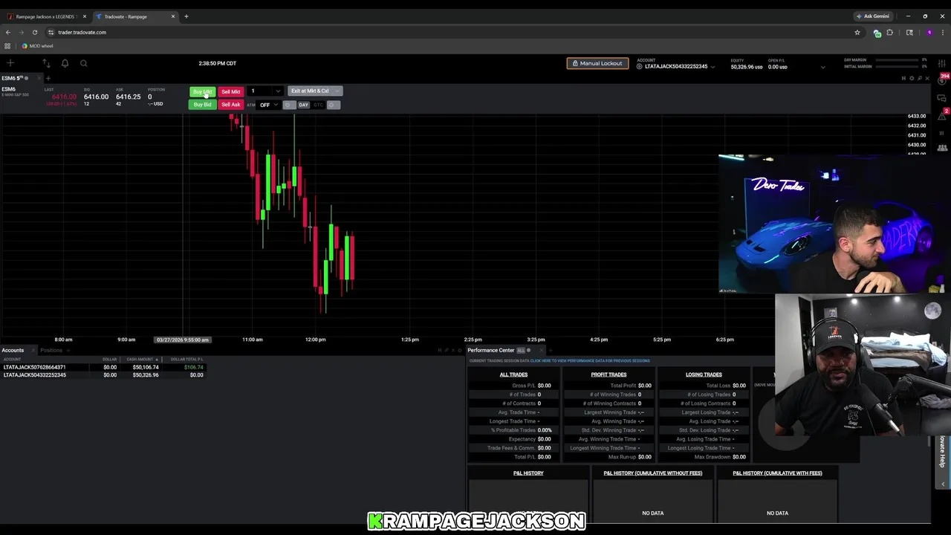Open the browser apps grid icon
The width and height of the screenshot is (951, 535).
[7, 46]
